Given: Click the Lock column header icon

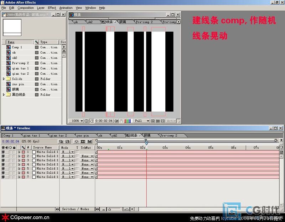Looking at the screenshot, I should pos(14,147).
